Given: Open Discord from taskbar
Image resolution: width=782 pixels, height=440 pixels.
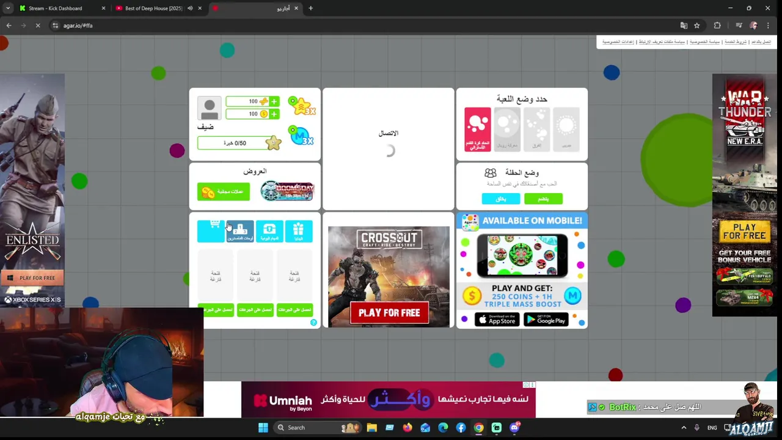Looking at the screenshot, I should click(514, 428).
